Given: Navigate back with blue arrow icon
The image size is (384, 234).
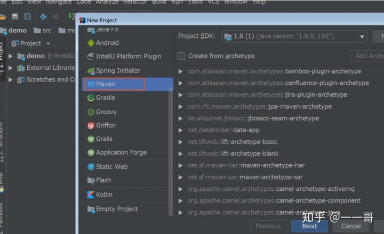Looking at the screenshot, I should (x=43, y=17).
